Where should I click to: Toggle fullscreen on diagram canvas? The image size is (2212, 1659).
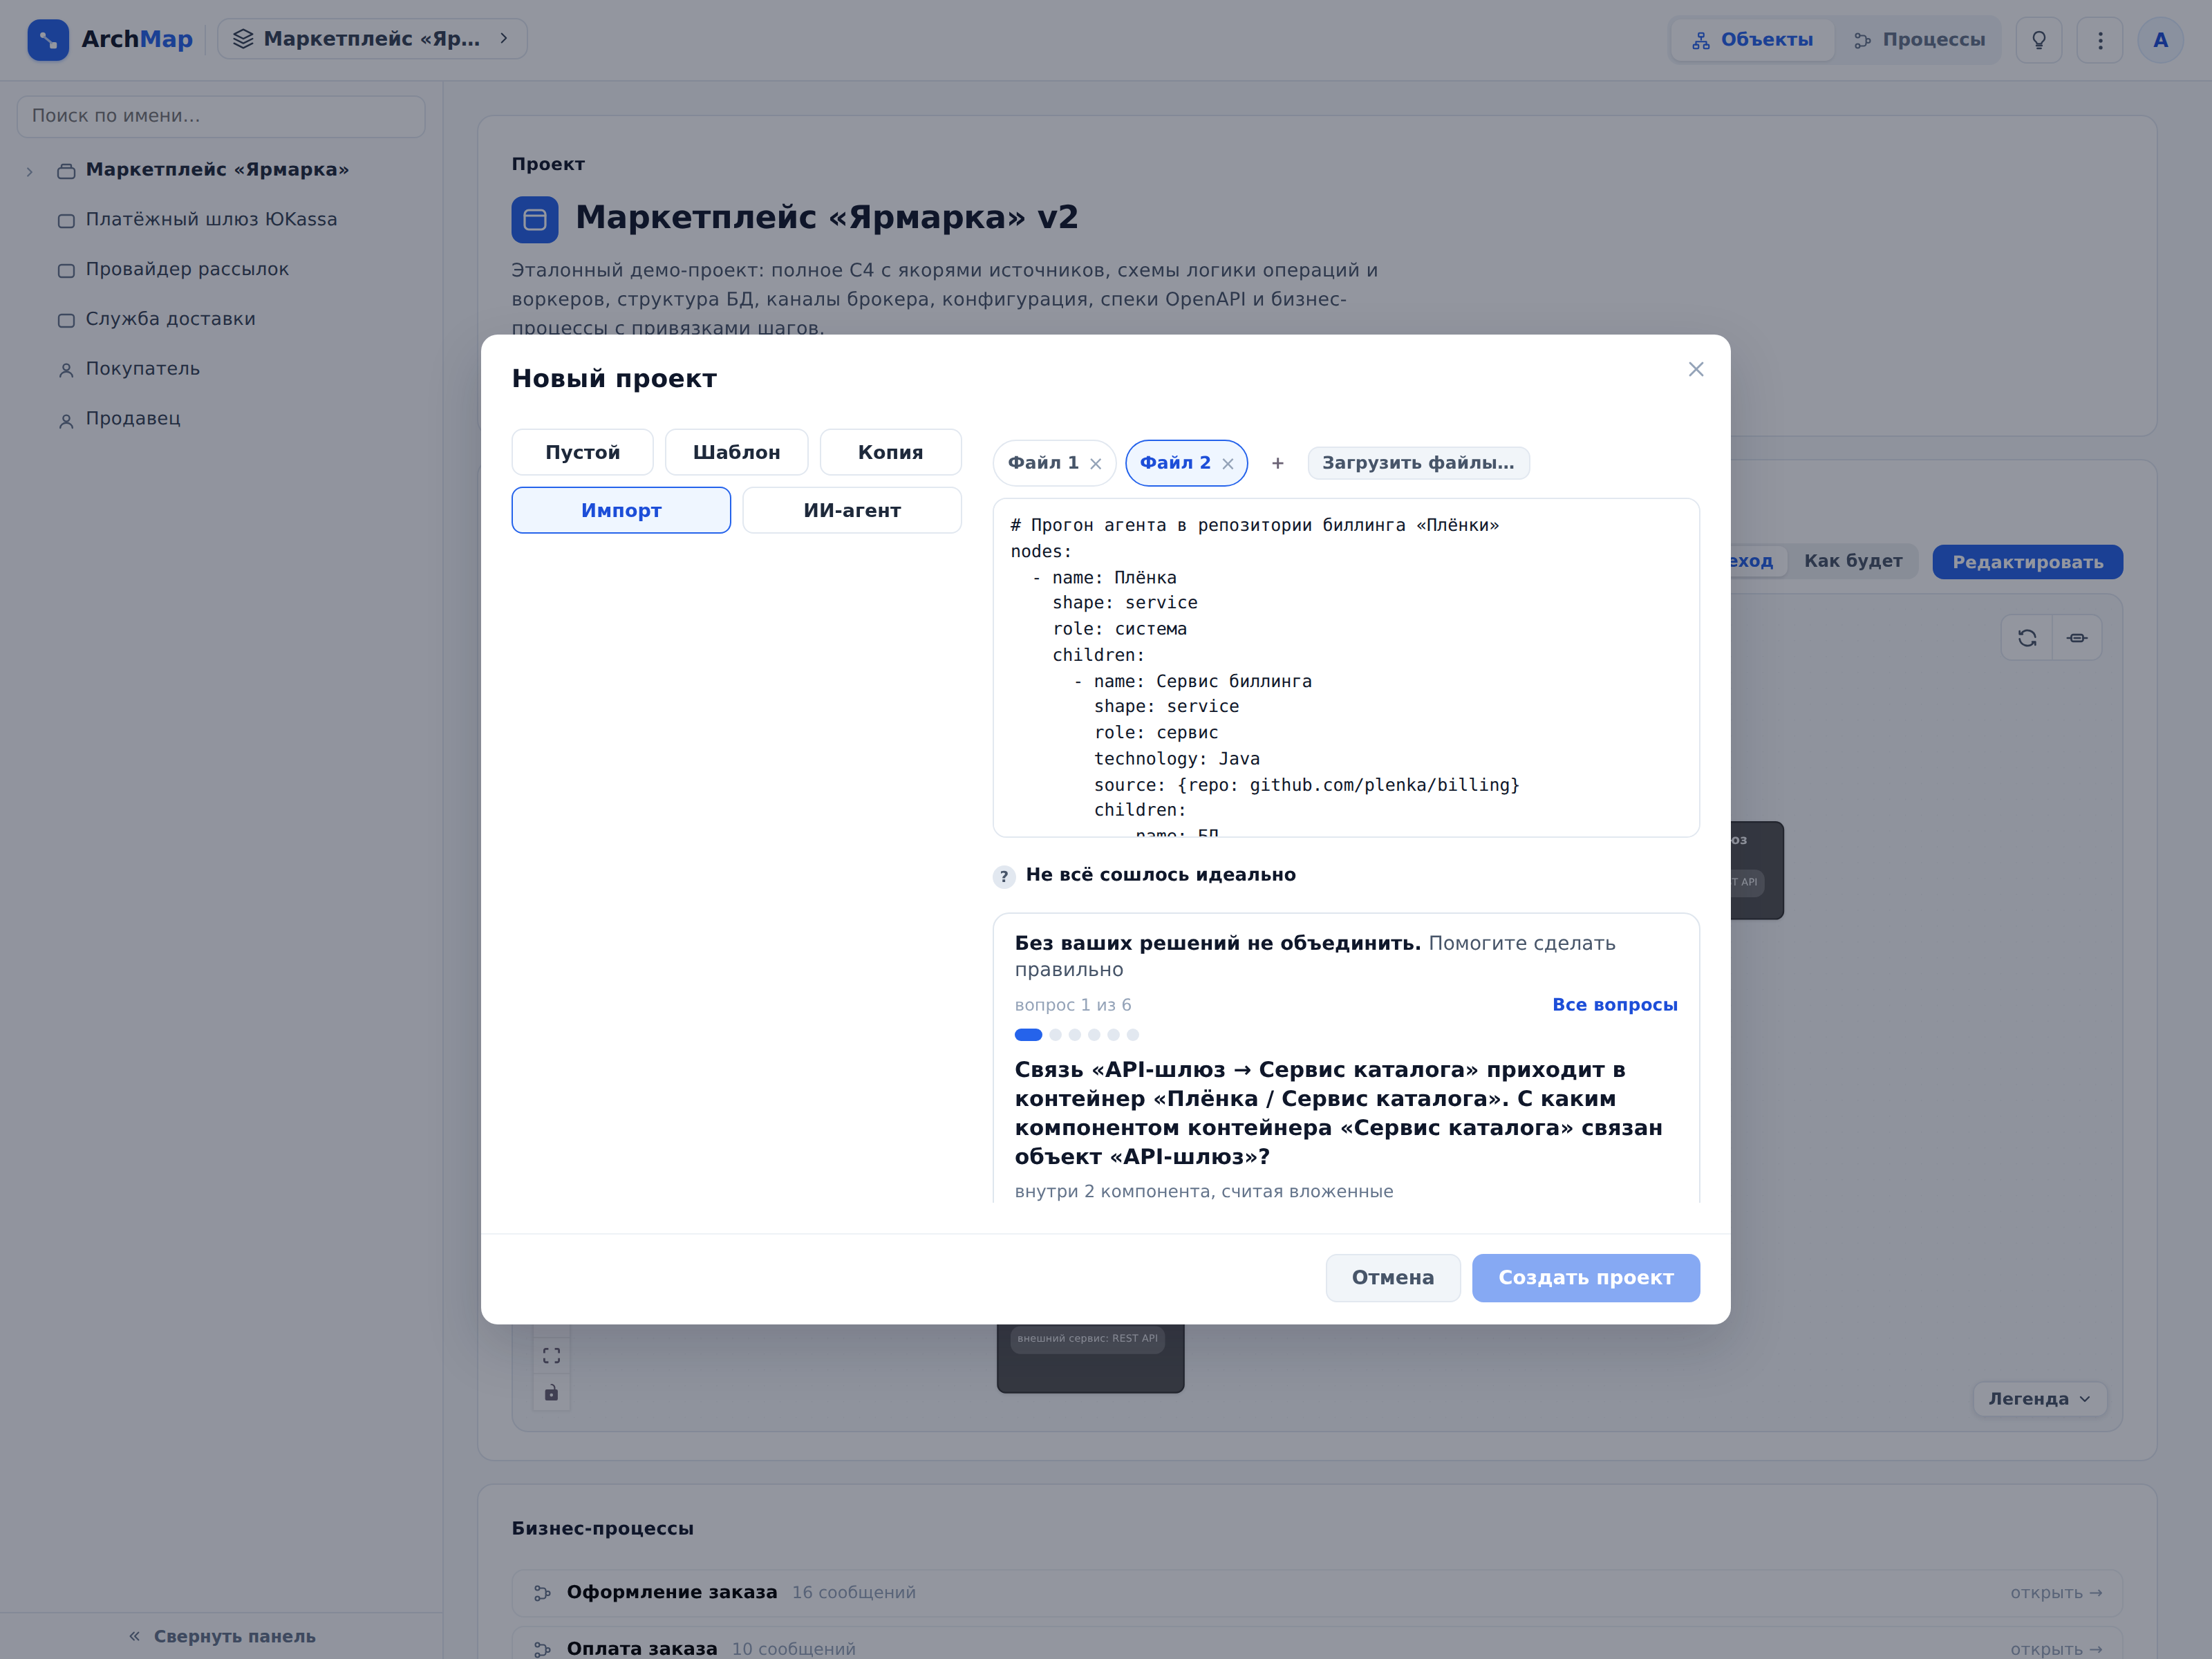pyautogui.click(x=551, y=1356)
